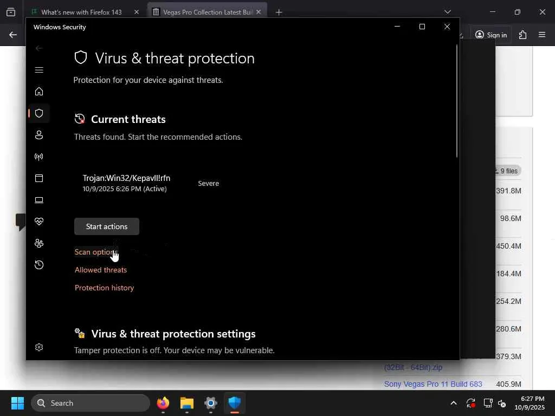
Task: Select Trojan:Win32/Kepavll!rfn threat entry
Action: click(x=151, y=183)
